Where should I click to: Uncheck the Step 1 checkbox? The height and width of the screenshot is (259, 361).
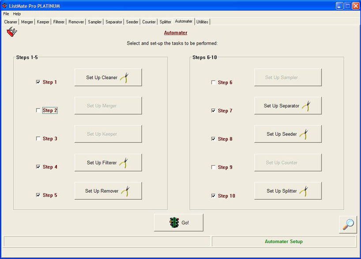(38, 82)
